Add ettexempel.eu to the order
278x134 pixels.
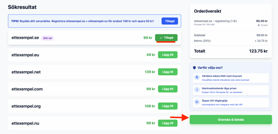[168, 55]
